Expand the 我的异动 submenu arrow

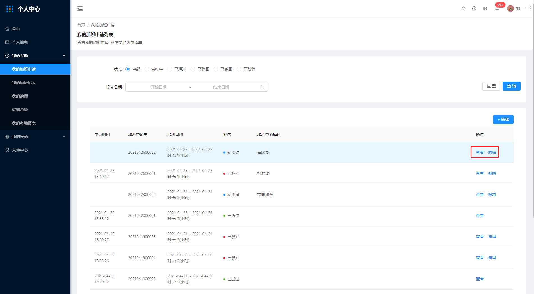(64, 137)
